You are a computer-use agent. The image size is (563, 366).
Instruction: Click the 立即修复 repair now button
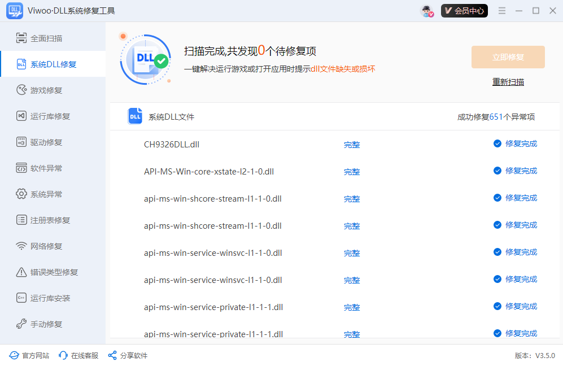(x=508, y=57)
